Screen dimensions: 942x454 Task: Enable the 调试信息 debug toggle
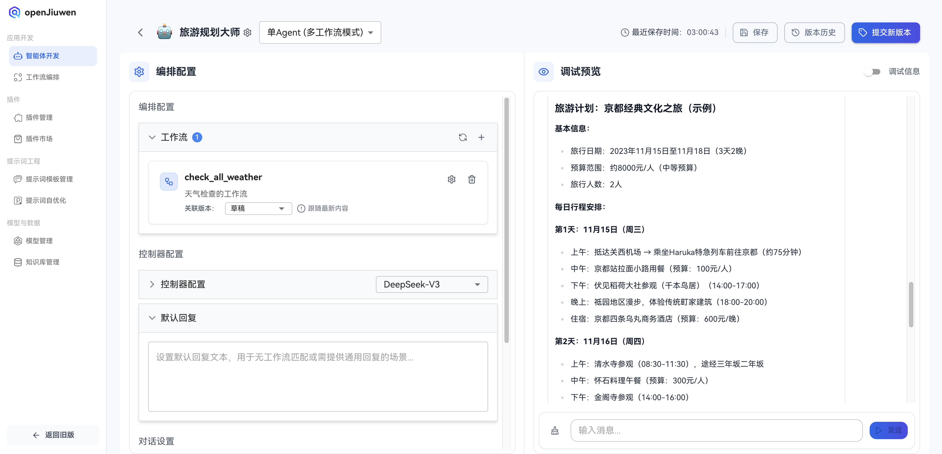(872, 71)
